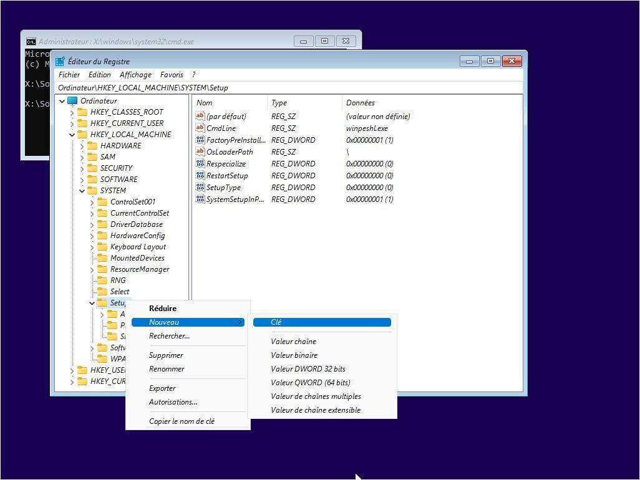Expand the ResourceManager node arrow
Screen dimensions: 640x480
92,269
